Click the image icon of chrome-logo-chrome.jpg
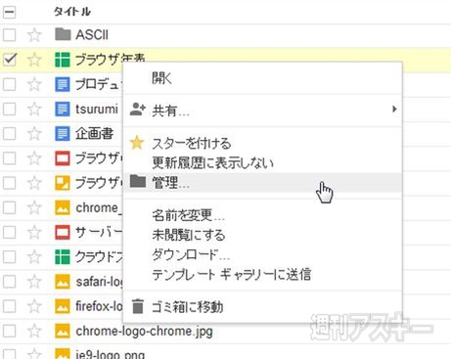The width and height of the screenshot is (451, 359). (x=63, y=331)
